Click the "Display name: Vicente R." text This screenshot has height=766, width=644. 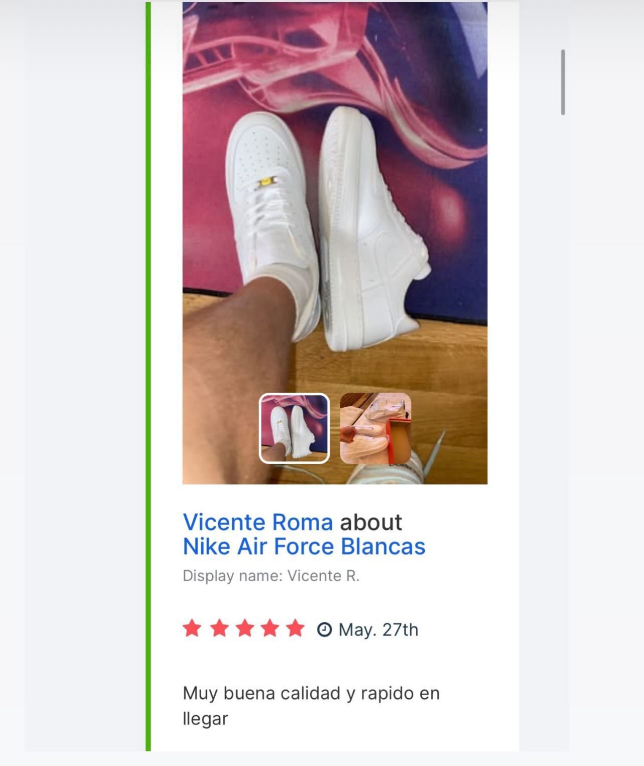[271, 576]
